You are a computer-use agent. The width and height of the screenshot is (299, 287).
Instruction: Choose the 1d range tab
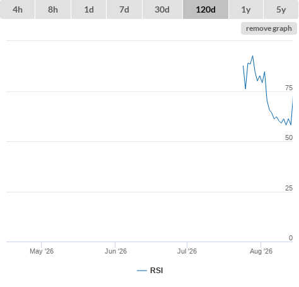89,9
